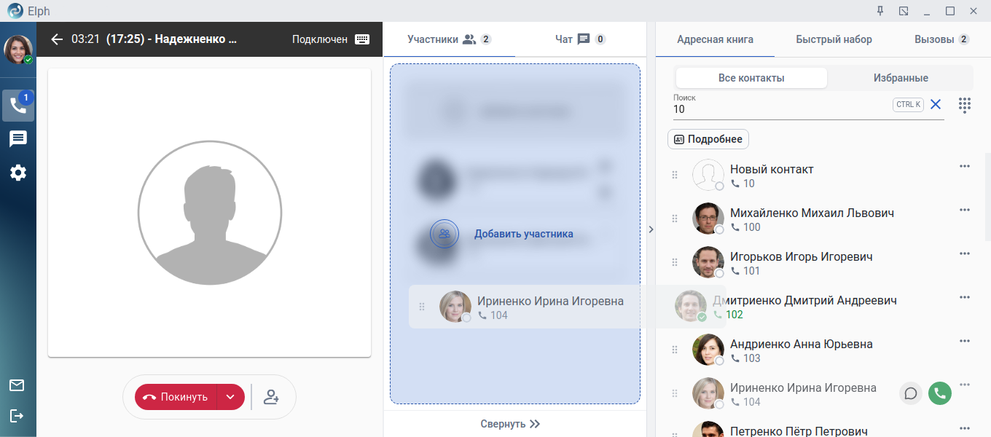Click the avatar of Михайленко Михаил Львович
This screenshot has width=991, height=437.
(x=708, y=219)
